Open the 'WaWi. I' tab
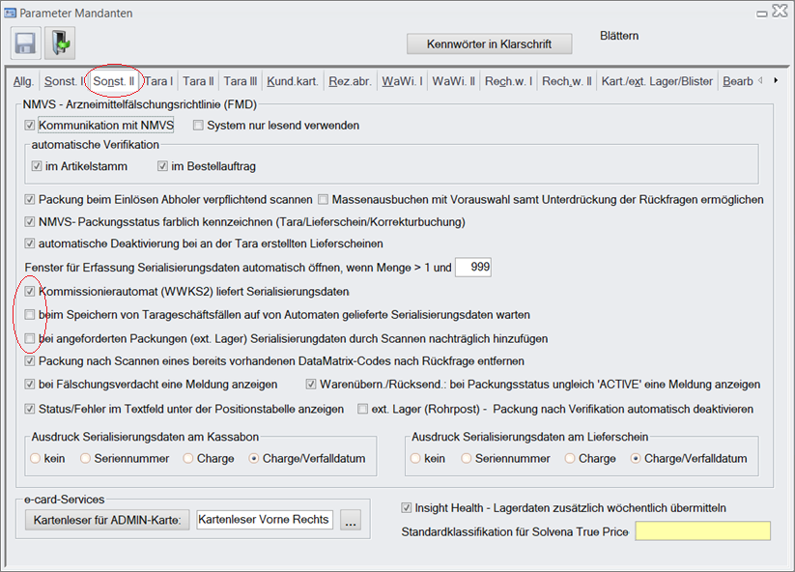The height and width of the screenshot is (572, 795). [x=401, y=82]
